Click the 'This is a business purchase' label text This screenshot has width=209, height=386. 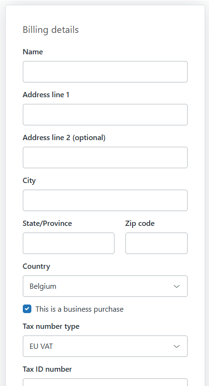(79, 309)
